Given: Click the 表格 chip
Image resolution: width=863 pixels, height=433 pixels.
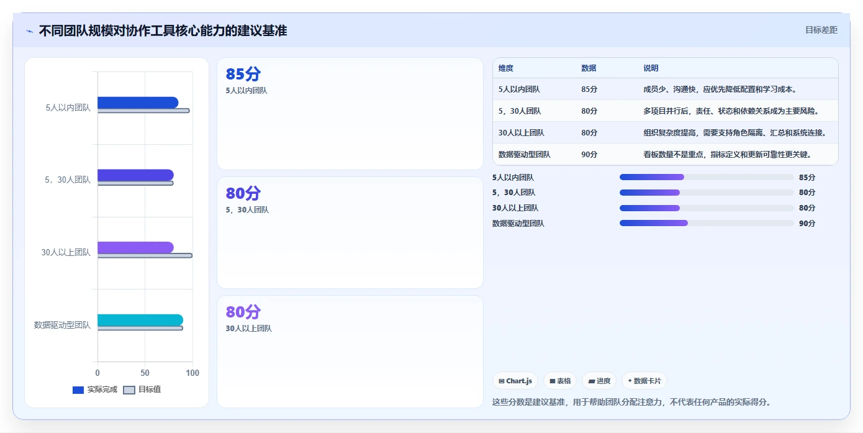Looking at the screenshot, I should pyautogui.click(x=560, y=381).
